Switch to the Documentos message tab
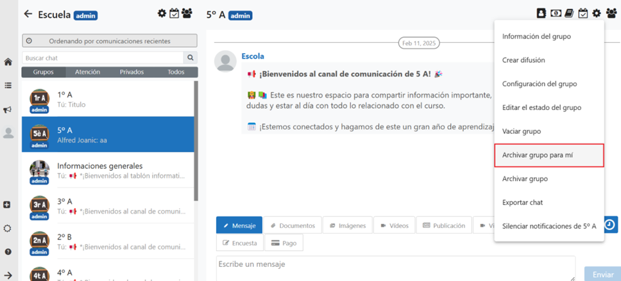This screenshot has width=621, height=281. pos(292,225)
